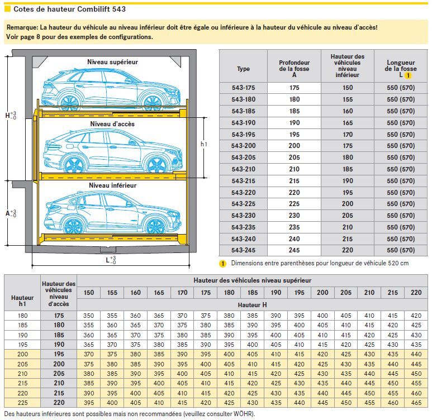Image resolution: width=432 pixels, height=420 pixels.
Task: Select the Type column header
Action: pyautogui.click(x=243, y=69)
